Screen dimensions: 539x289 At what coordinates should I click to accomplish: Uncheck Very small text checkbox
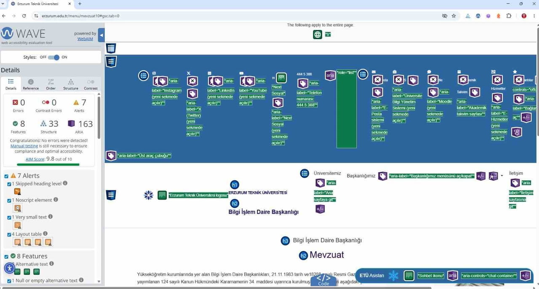[x=9, y=217]
